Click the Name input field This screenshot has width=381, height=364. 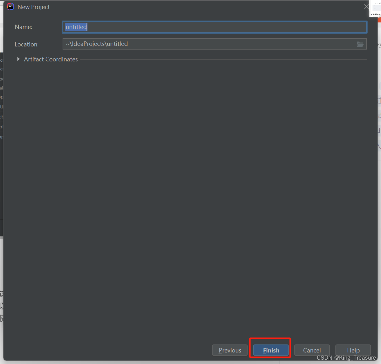click(x=214, y=27)
